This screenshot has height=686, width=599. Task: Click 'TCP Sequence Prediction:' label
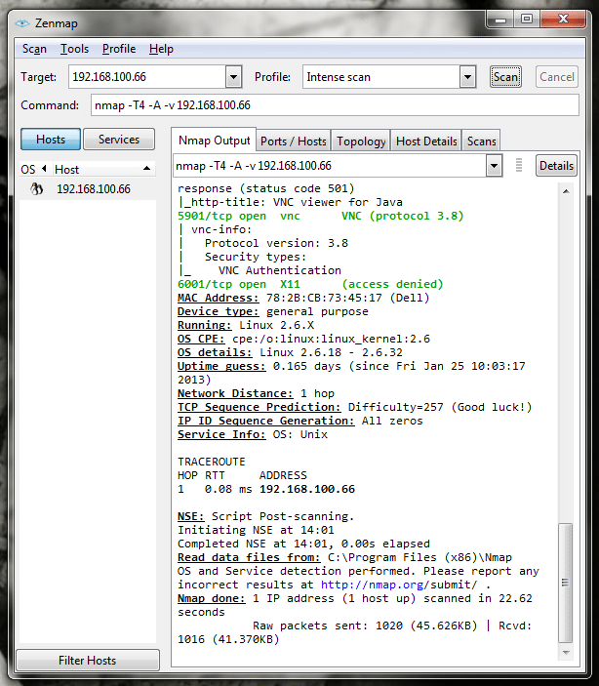click(x=260, y=407)
